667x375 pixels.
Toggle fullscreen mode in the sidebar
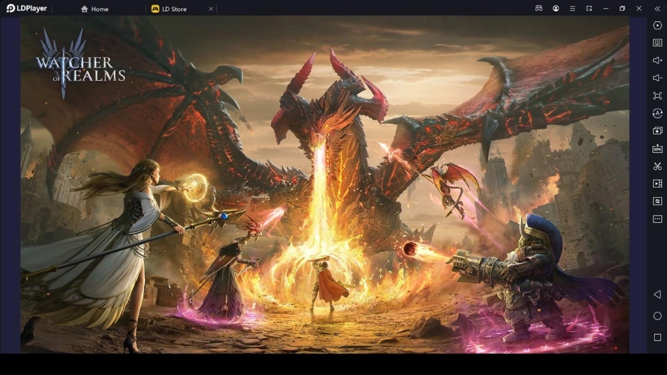657,96
